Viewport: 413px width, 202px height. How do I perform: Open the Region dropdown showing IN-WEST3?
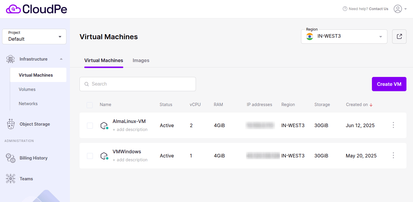point(344,36)
